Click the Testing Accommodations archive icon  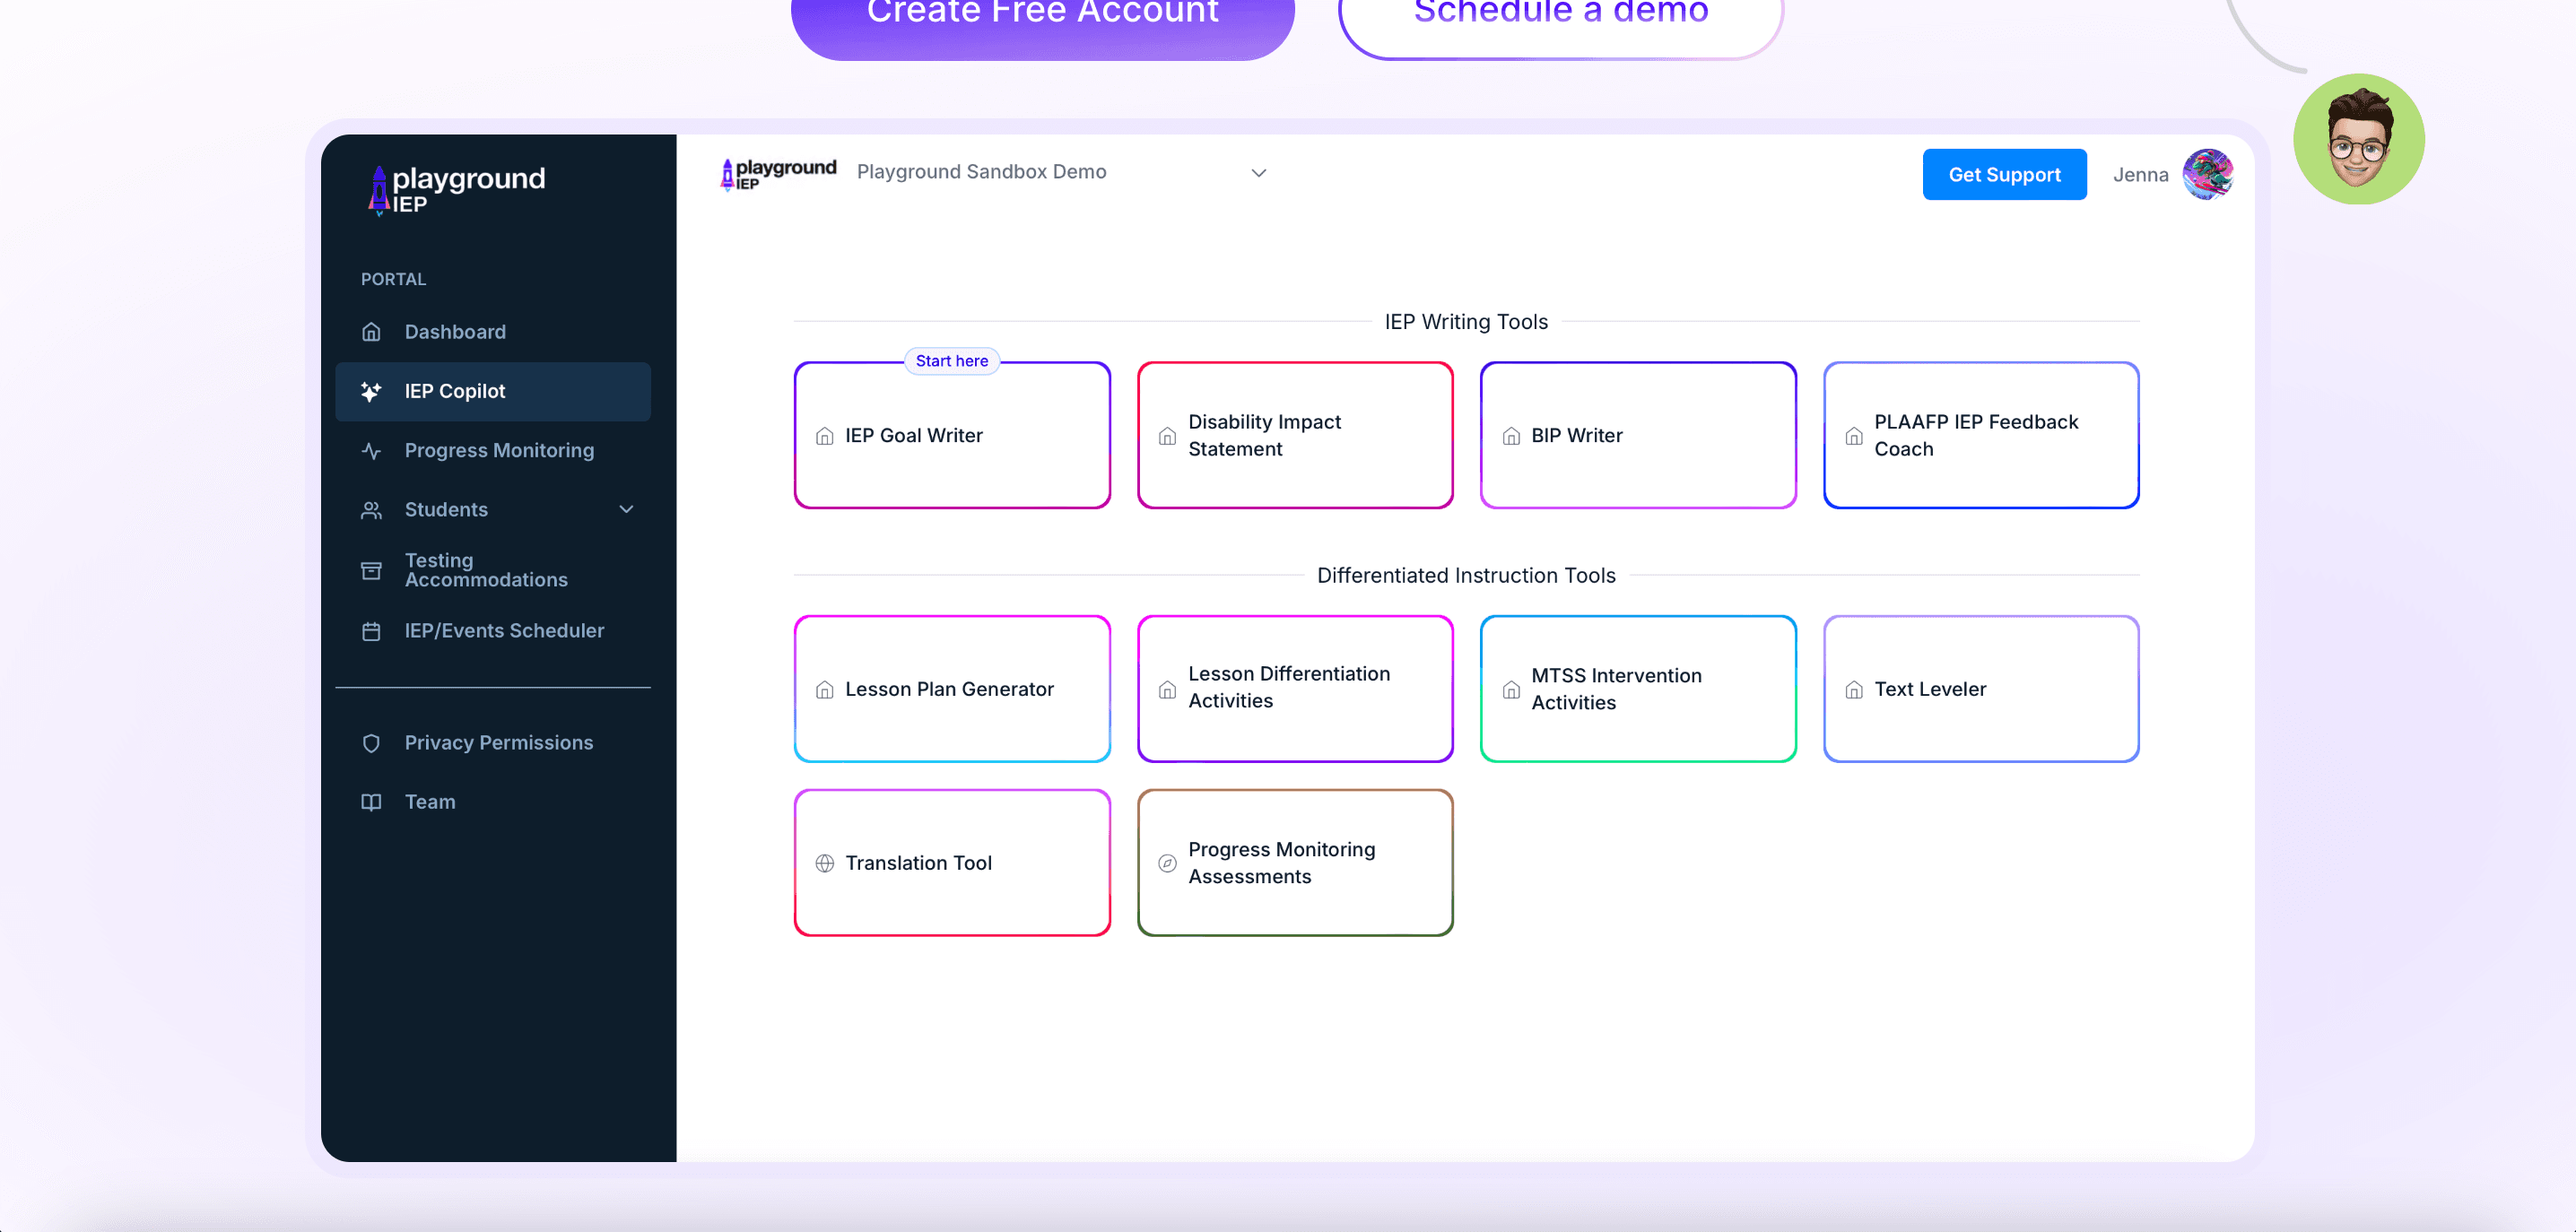pyautogui.click(x=371, y=570)
